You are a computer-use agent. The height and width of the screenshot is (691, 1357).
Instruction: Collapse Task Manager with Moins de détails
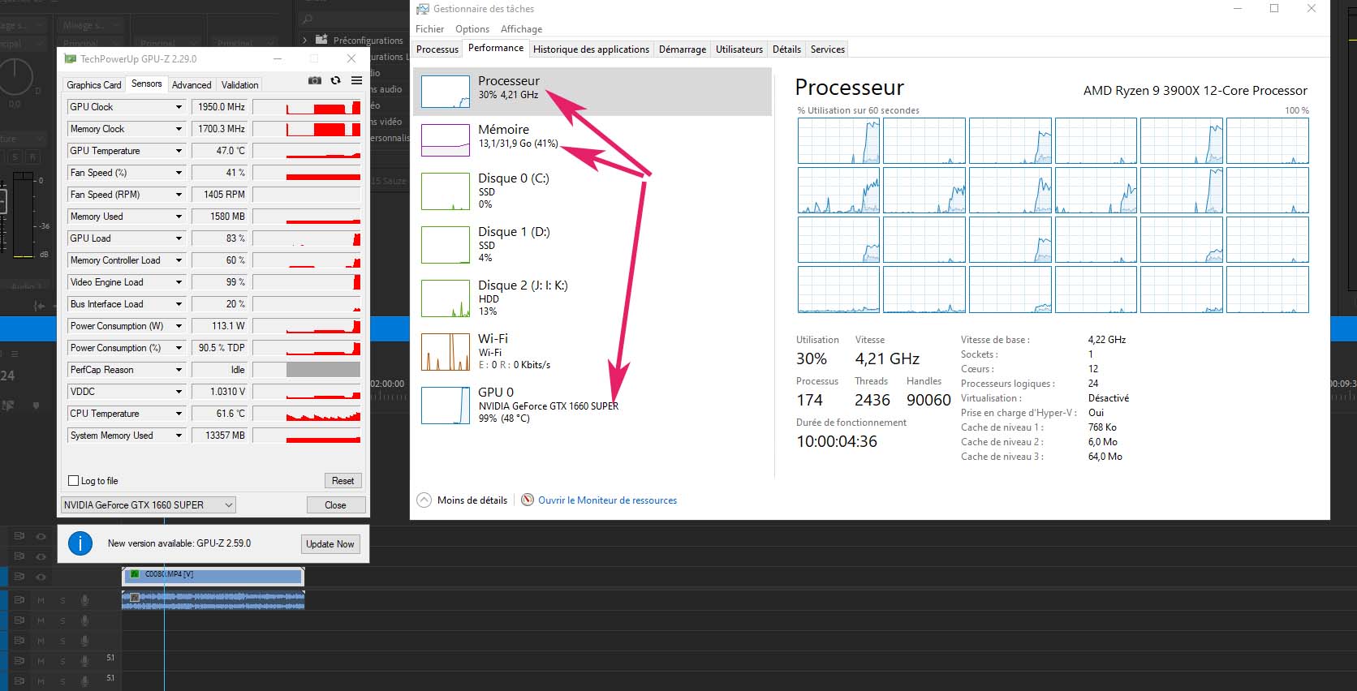463,500
